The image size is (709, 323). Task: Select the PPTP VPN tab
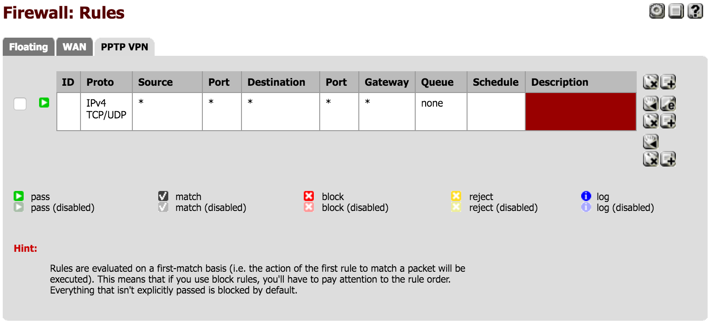(125, 47)
